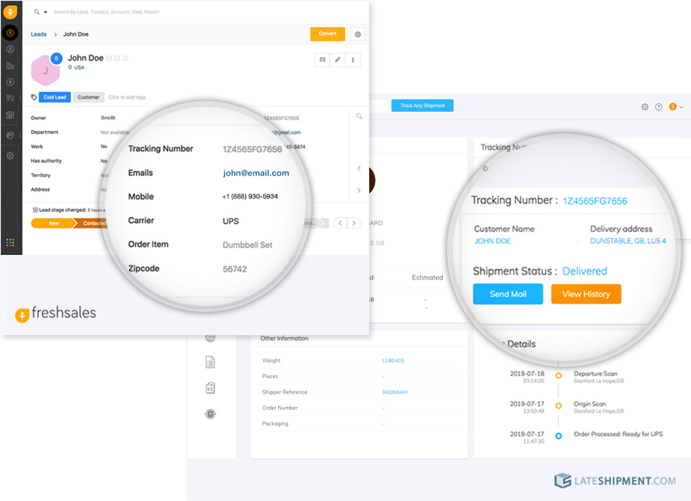Expand details with right chevron

[x=359, y=190]
